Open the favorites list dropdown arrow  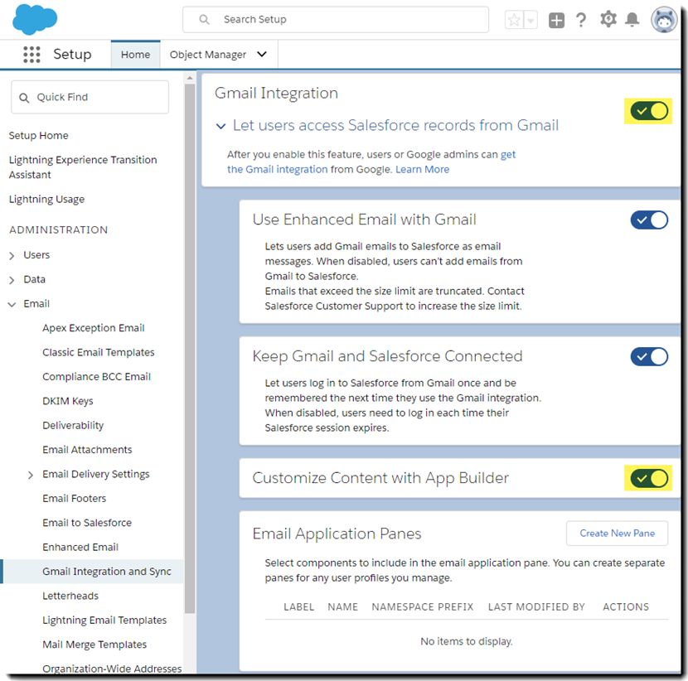pyautogui.click(x=531, y=20)
